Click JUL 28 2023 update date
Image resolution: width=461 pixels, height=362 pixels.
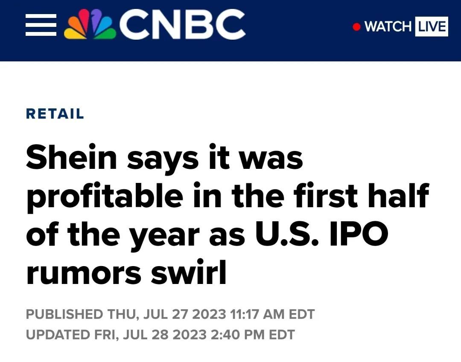tap(165, 335)
